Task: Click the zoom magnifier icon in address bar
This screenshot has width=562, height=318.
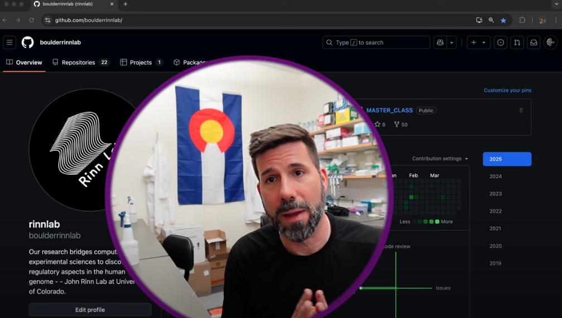Action: pyautogui.click(x=491, y=20)
